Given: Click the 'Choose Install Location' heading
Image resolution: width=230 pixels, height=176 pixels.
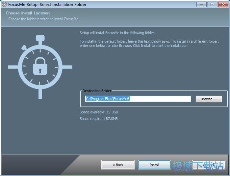Looking at the screenshot, I should (x=28, y=13).
